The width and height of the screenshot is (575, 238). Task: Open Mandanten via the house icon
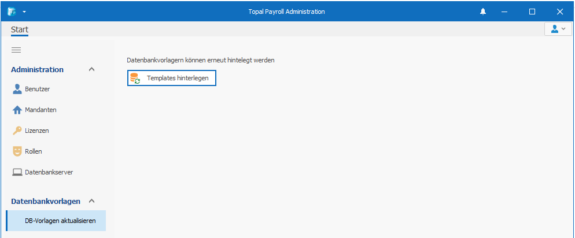point(17,110)
